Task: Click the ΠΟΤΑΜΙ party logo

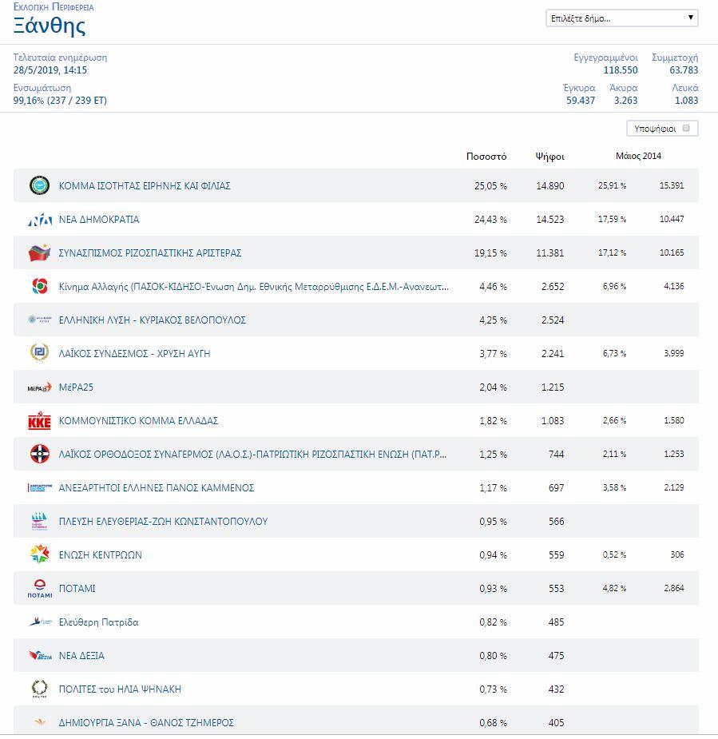Action: coord(39,589)
